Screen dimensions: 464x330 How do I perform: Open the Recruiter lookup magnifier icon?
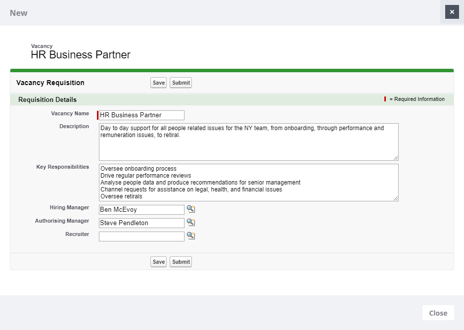(191, 236)
